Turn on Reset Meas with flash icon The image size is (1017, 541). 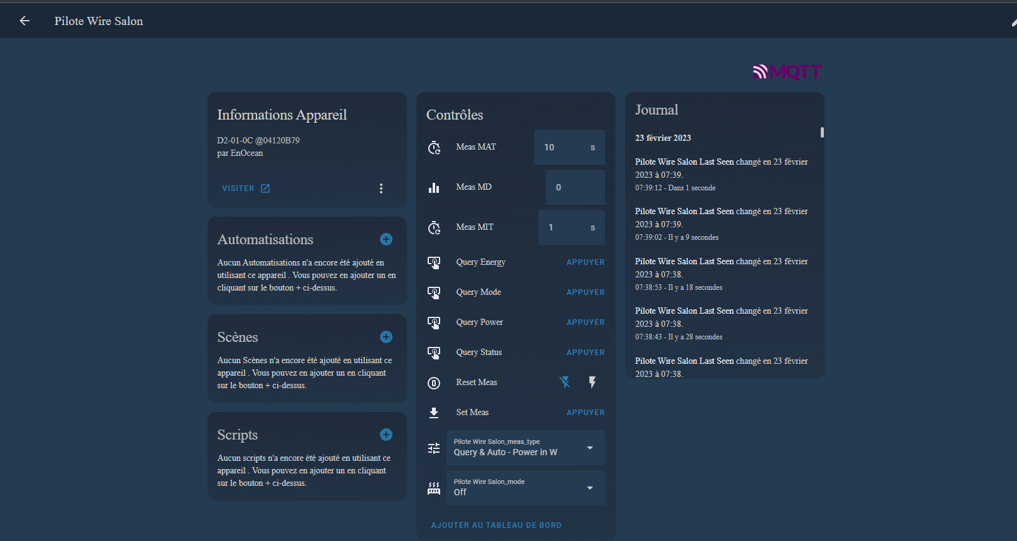click(593, 382)
